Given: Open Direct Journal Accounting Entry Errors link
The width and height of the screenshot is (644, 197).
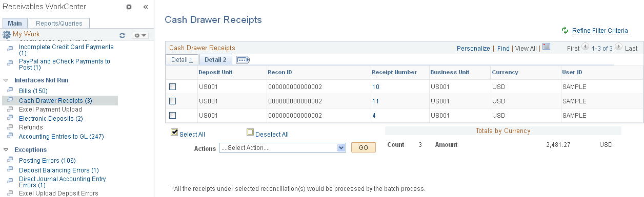Looking at the screenshot, I should [63, 182].
